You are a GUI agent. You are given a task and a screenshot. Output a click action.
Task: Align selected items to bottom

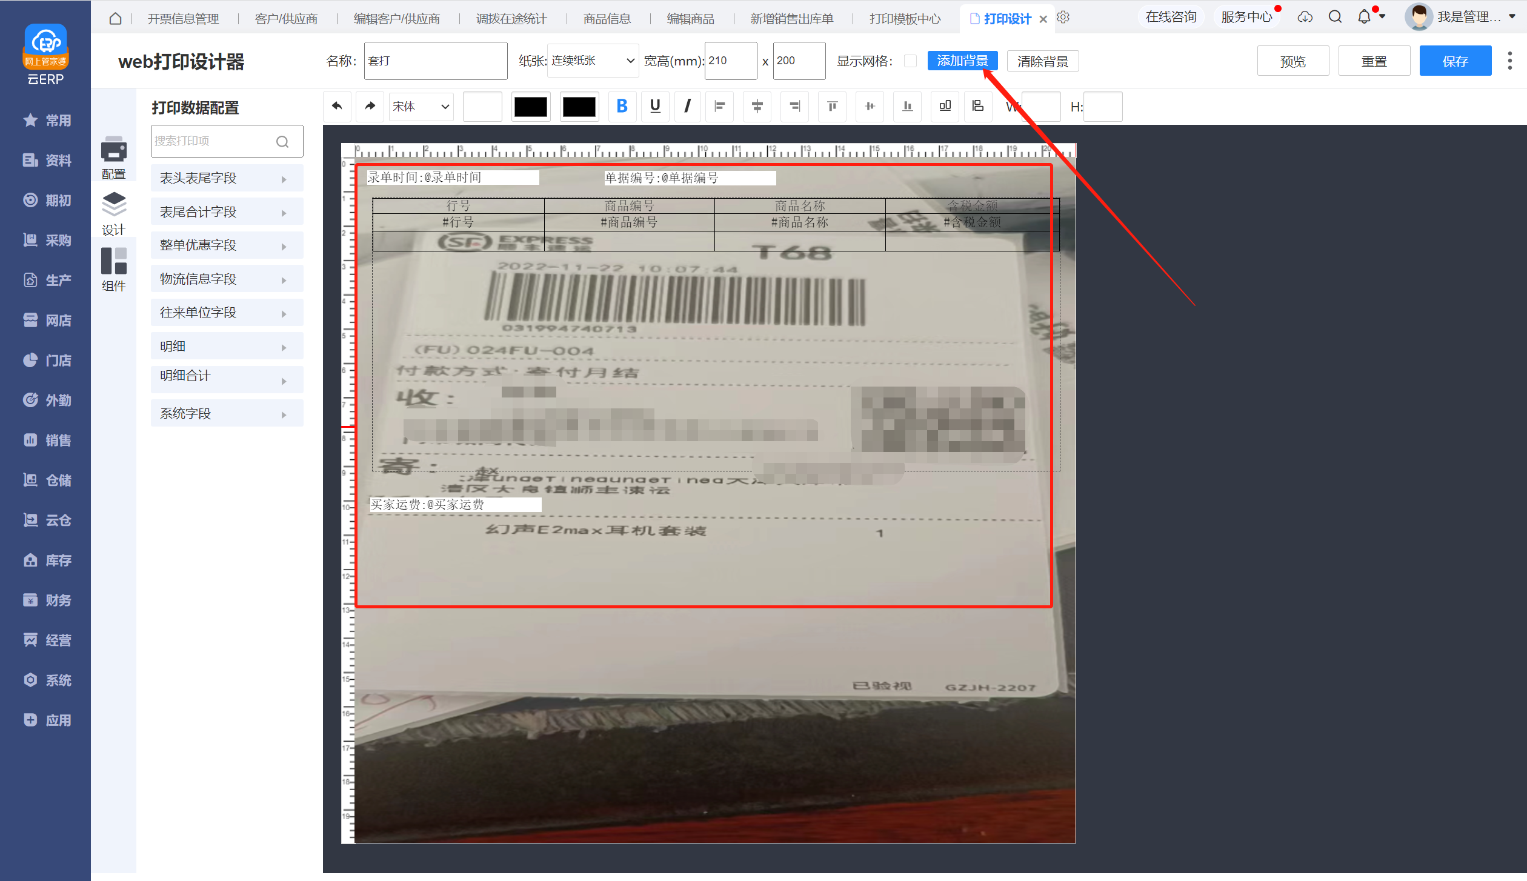click(x=908, y=106)
